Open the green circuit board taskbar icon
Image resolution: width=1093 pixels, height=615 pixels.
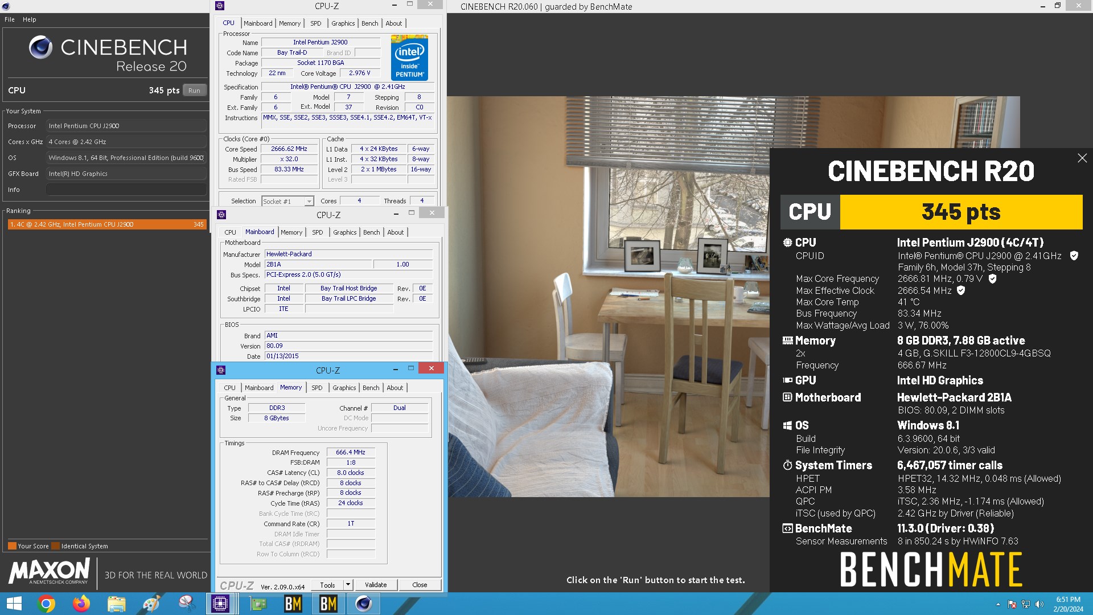(x=258, y=604)
